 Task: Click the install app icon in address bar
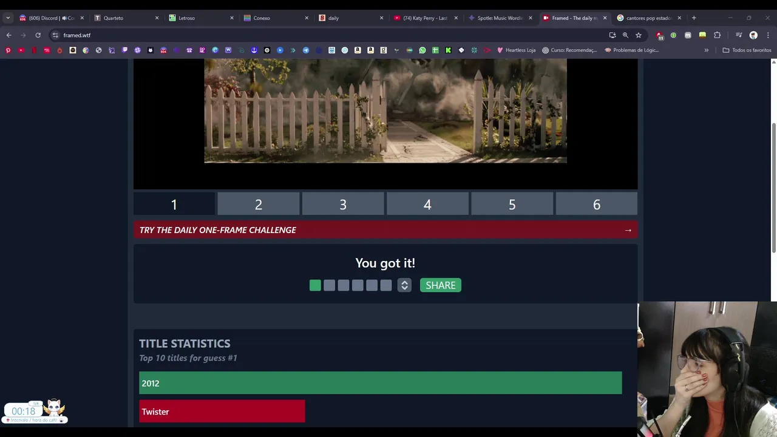click(x=612, y=35)
